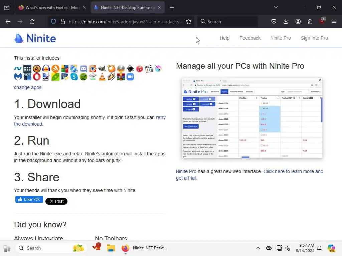The image size is (342, 256).
Task: Open the change apps link
Action: pos(28,87)
